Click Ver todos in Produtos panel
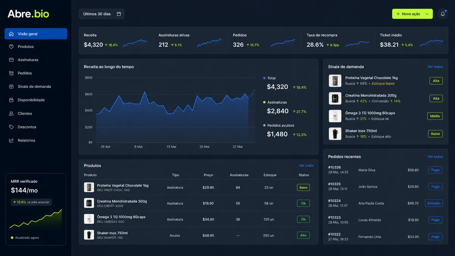Screen dimensions: 455x256 (306, 166)
